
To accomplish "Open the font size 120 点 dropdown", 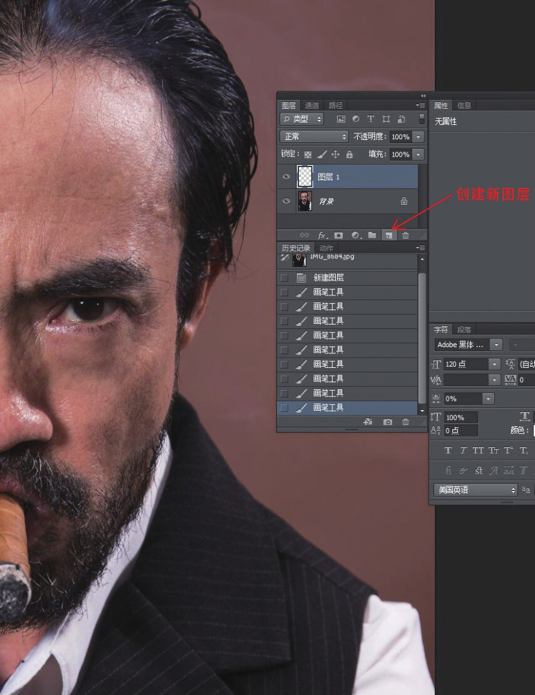I will click(x=495, y=364).
